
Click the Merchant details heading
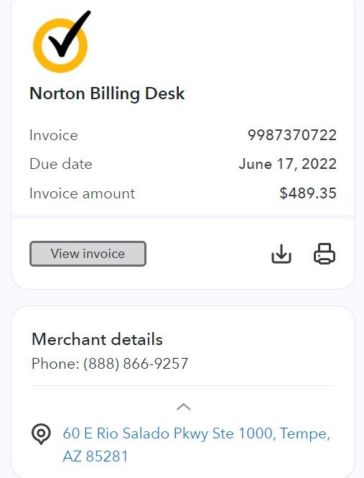pyautogui.click(x=97, y=339)
